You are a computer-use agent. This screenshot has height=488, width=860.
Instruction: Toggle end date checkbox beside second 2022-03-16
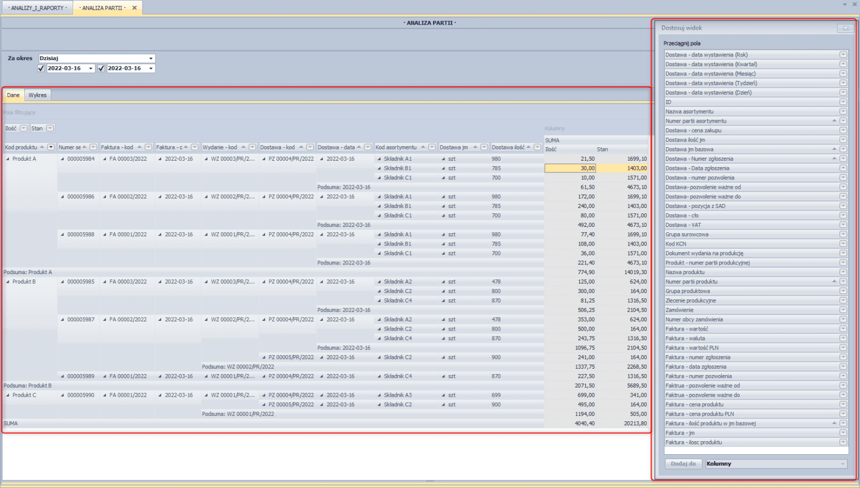(x=101, y=68)
